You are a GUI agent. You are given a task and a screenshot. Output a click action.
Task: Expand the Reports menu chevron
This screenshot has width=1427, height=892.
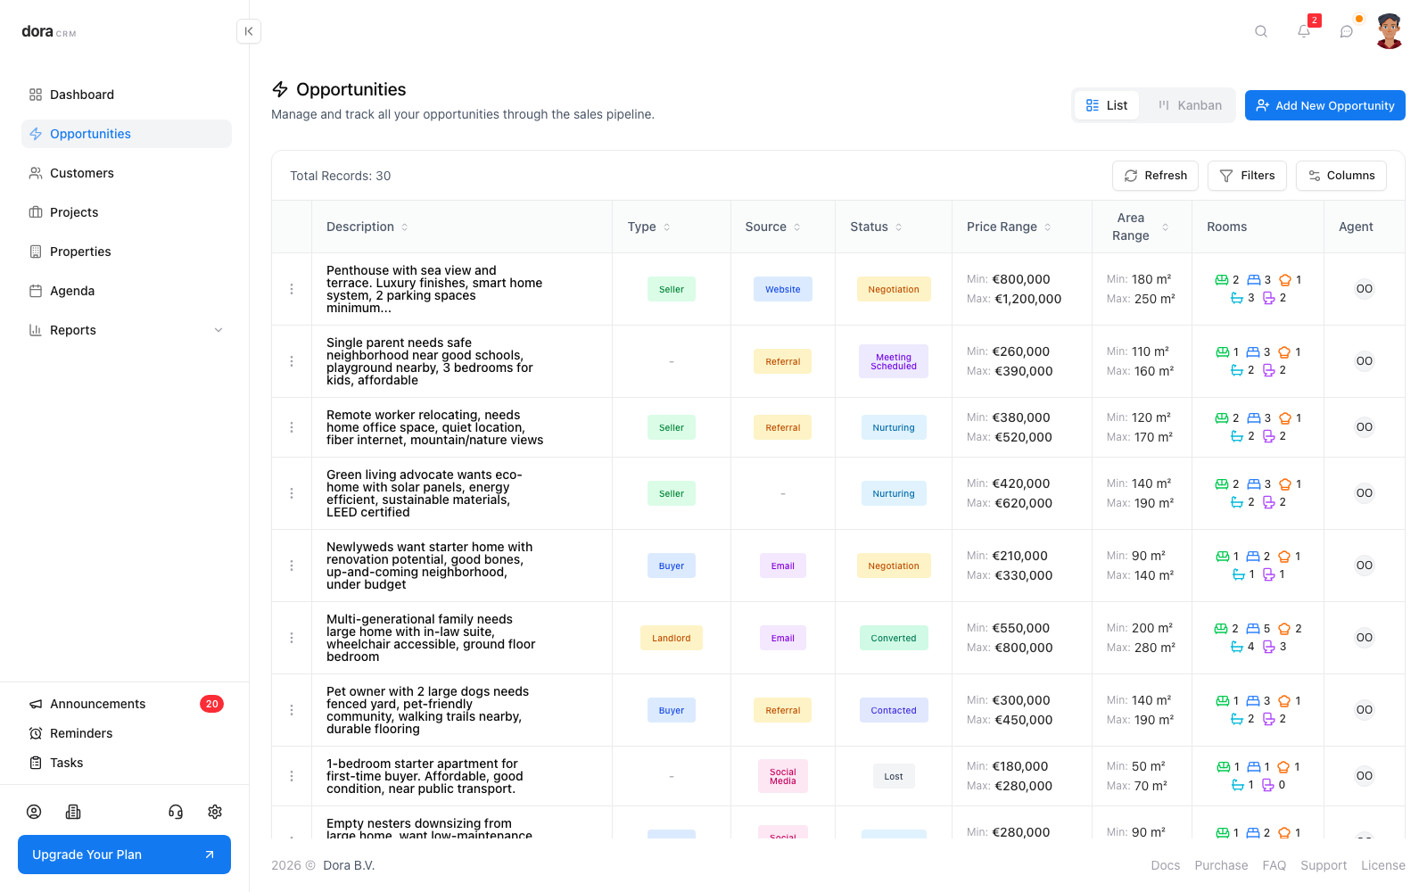[x=219, y=330]
